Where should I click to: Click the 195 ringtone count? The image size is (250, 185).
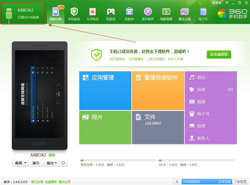click(230, 90)
